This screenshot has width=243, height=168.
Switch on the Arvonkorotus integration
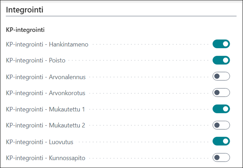[221, 93]
